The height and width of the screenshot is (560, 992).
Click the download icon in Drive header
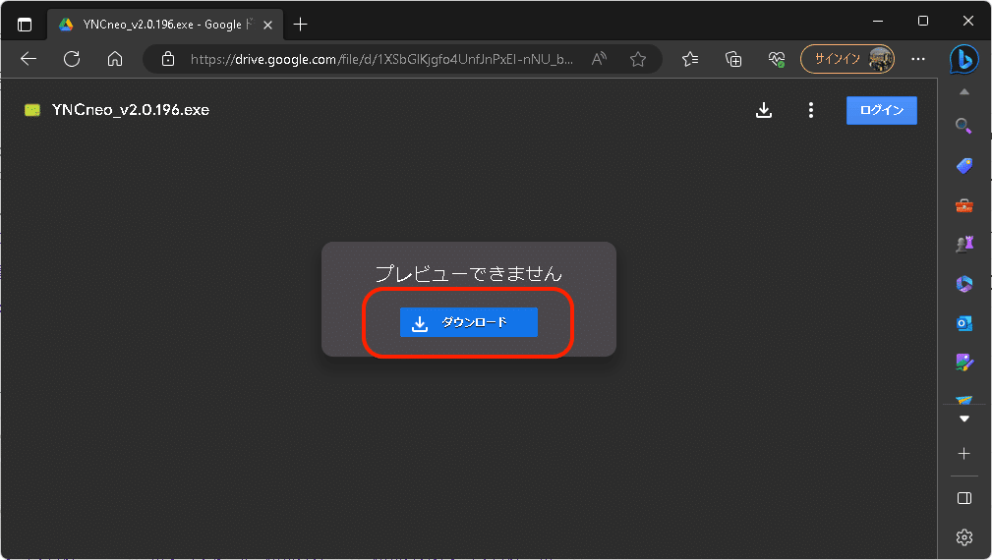point(764,110)
